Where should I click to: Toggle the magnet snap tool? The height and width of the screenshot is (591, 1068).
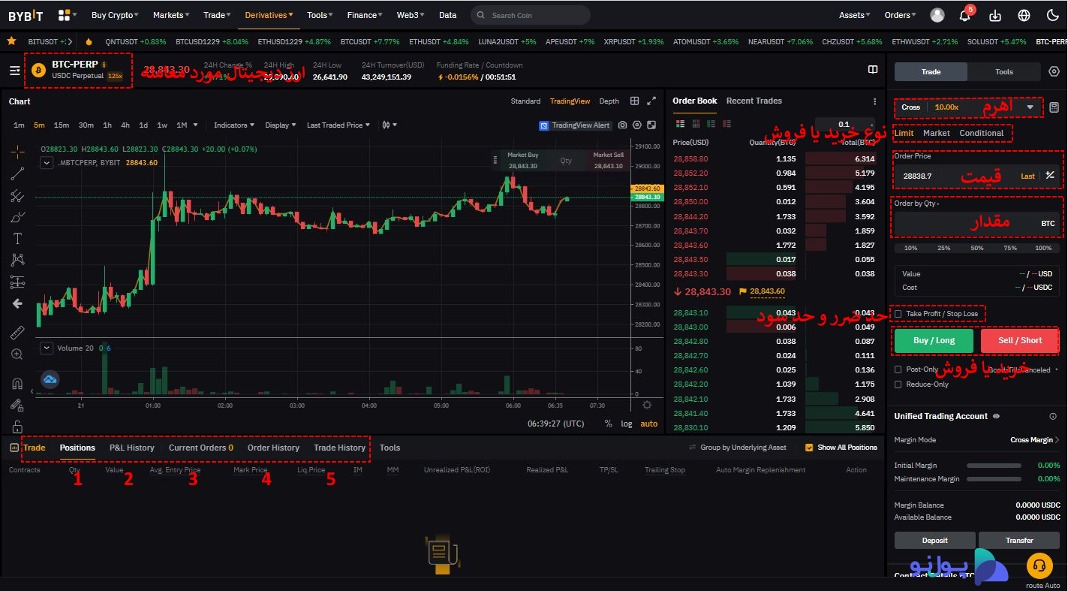pos(17,384)
